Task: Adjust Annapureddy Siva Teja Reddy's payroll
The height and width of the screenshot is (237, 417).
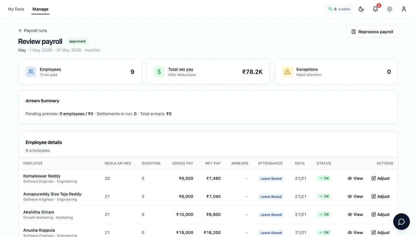Action: [x=381, y=197]
